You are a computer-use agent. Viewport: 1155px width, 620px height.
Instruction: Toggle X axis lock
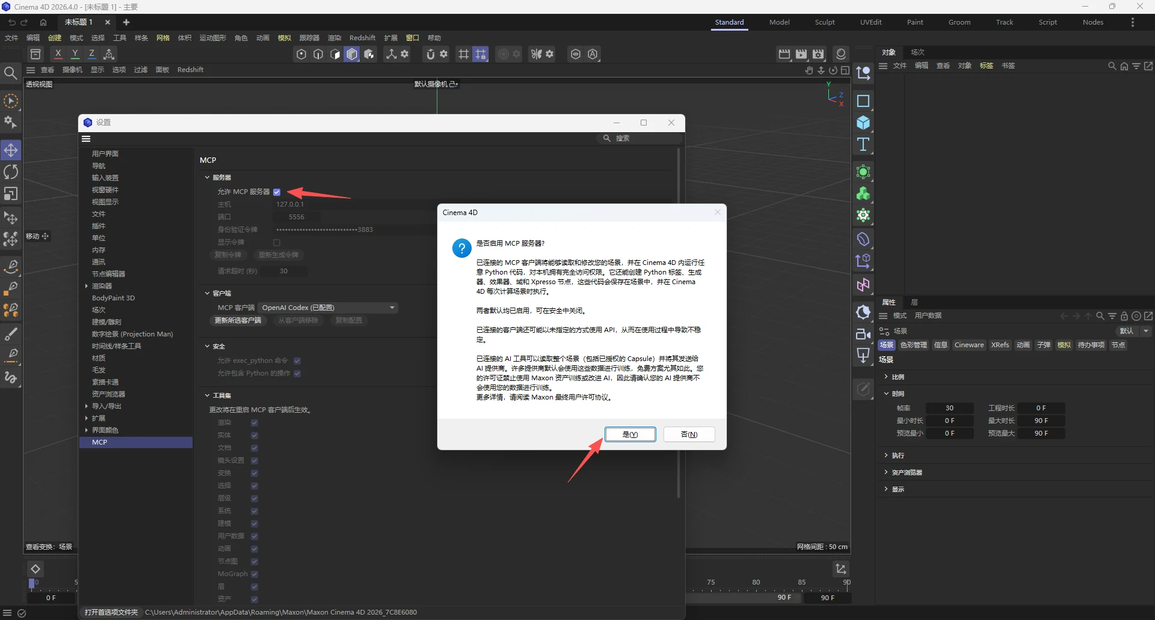coord(58,54)
